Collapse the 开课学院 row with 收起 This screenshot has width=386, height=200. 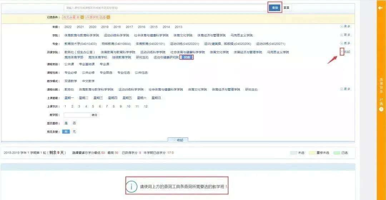coord(345,52)
